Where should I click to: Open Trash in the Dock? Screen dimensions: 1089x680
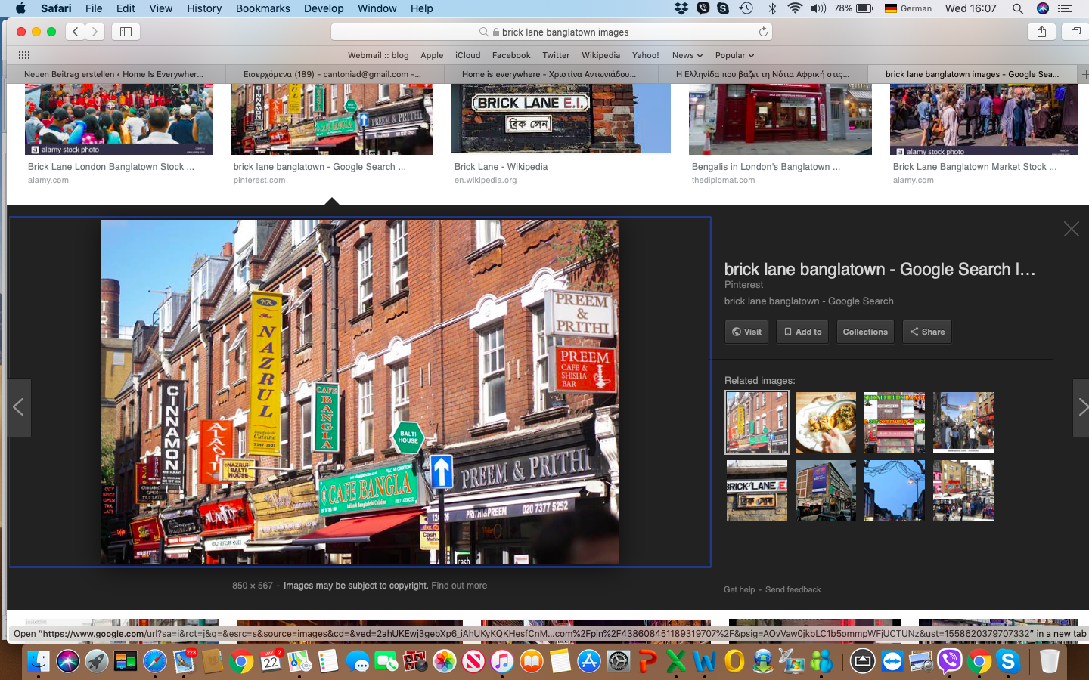click(1050, 662)
